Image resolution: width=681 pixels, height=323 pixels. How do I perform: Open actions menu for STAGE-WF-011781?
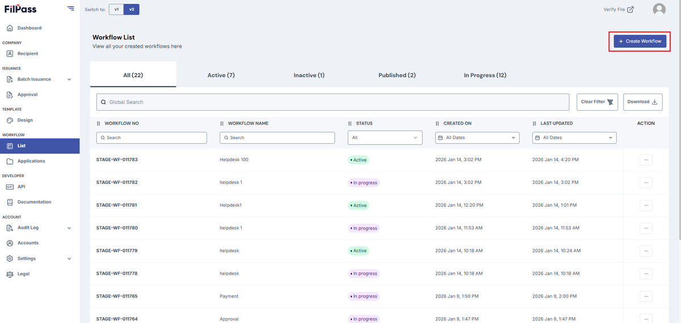[x=646, y=205]
